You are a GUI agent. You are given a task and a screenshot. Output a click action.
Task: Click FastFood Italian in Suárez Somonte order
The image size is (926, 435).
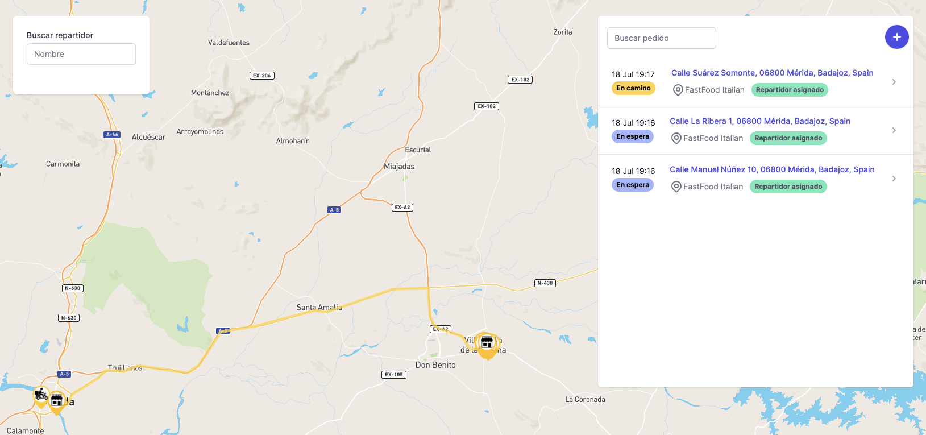(x=715, y=90)
